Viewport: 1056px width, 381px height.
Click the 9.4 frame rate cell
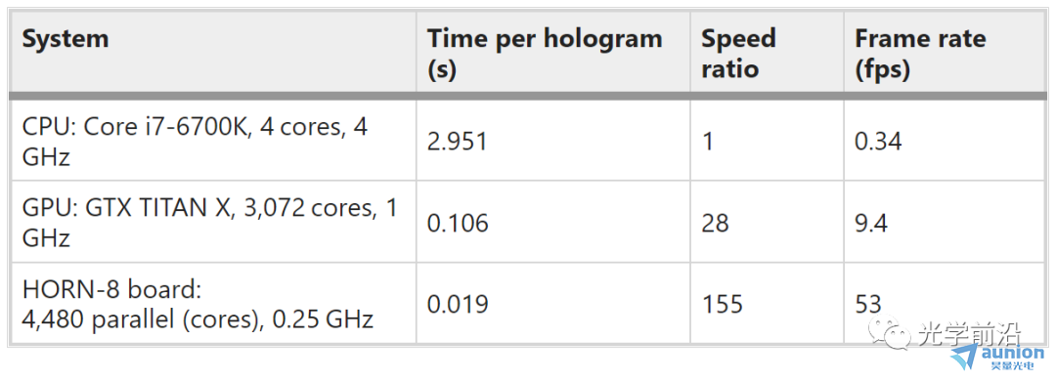coord(871,223)
